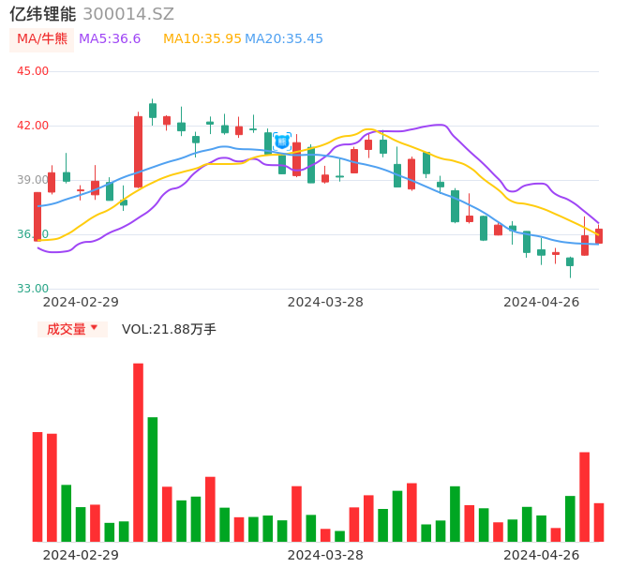The height and width of the screenshot is (568, 643).
Task: Click the 45.00 price axis label
Action: coord(33,71)
